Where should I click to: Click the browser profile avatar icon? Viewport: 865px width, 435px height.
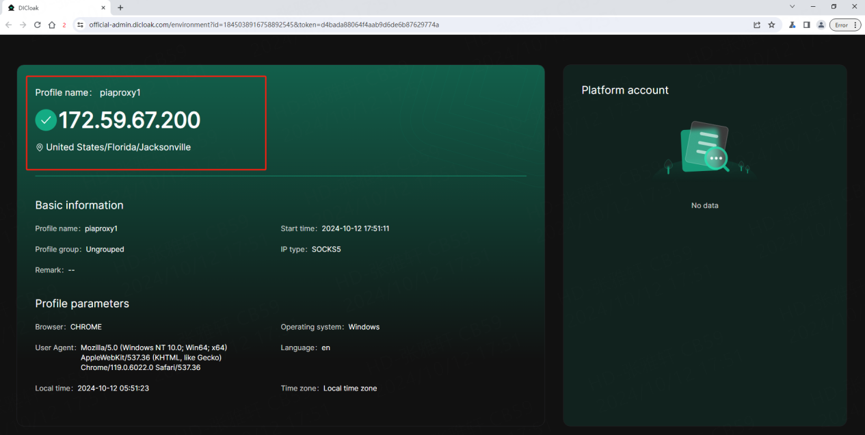click(821, 25)
